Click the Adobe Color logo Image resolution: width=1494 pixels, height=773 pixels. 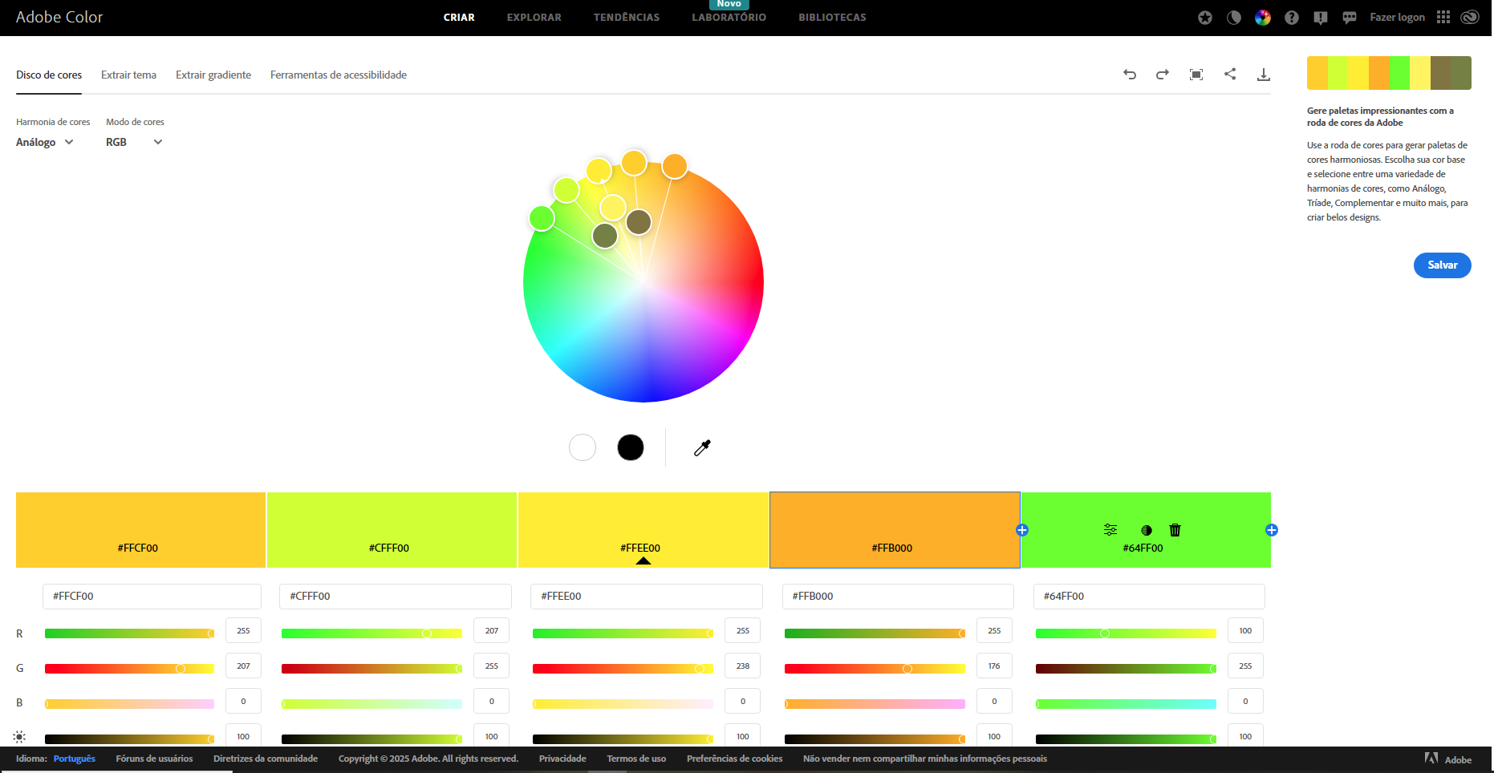tap(59, 18)
